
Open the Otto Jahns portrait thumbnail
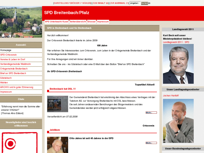(58, 145)
